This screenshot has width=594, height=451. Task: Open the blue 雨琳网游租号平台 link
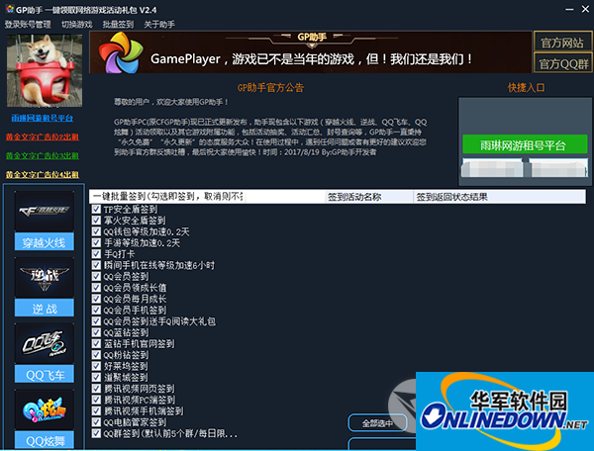[x=42, y=118]
